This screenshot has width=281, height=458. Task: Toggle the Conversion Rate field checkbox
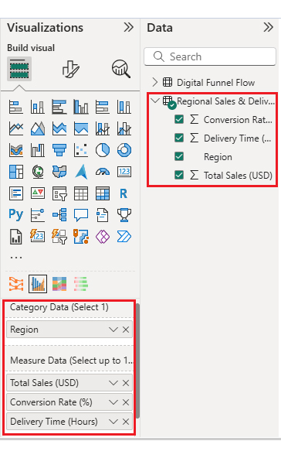[179, 119]
